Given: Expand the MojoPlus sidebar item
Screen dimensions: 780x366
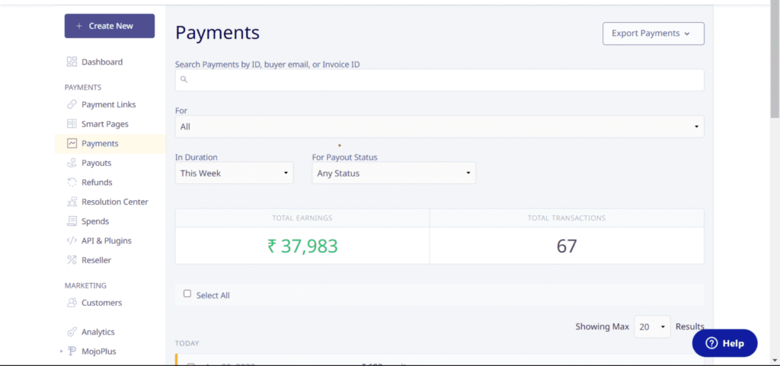Looking at the screenshot, I should (61, 352).
